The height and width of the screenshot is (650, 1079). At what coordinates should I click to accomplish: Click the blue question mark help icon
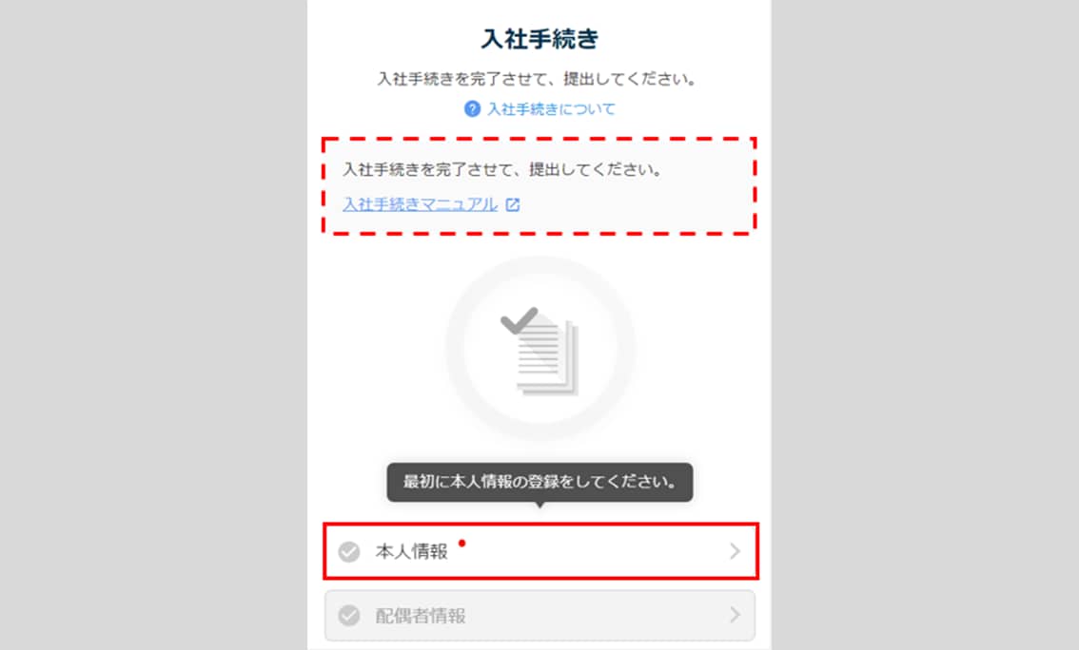[x=472, y=108]
